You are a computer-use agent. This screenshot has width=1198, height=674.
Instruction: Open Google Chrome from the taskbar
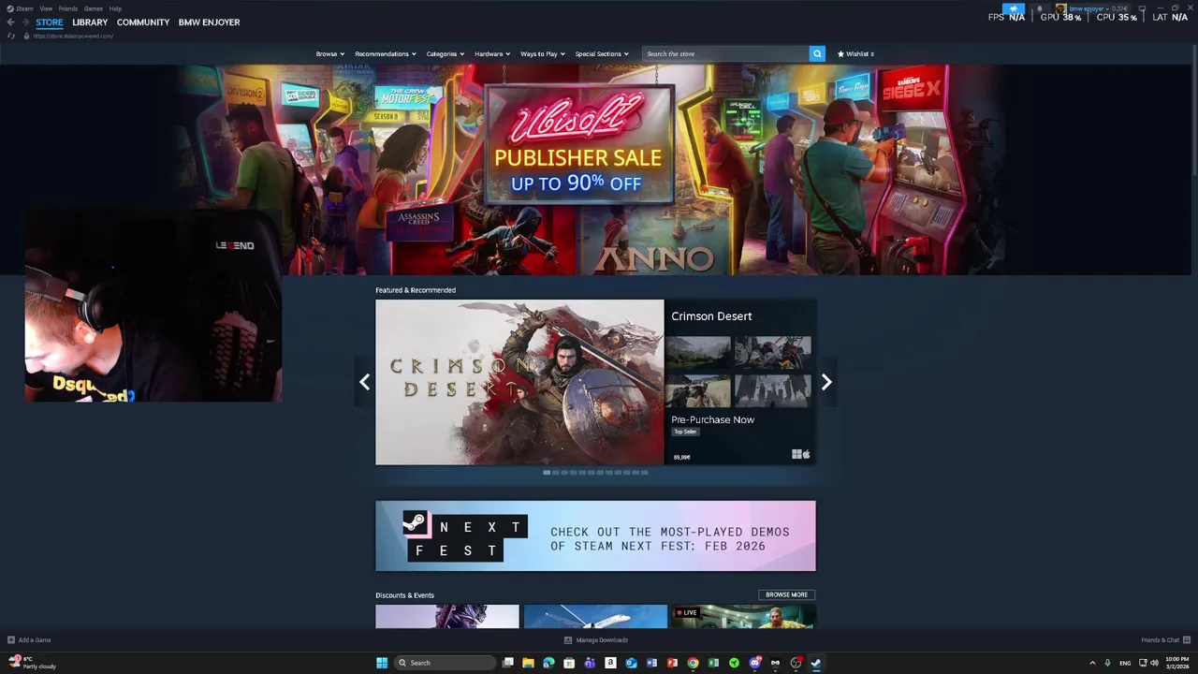pyautogui.click(x=693, y=663)
